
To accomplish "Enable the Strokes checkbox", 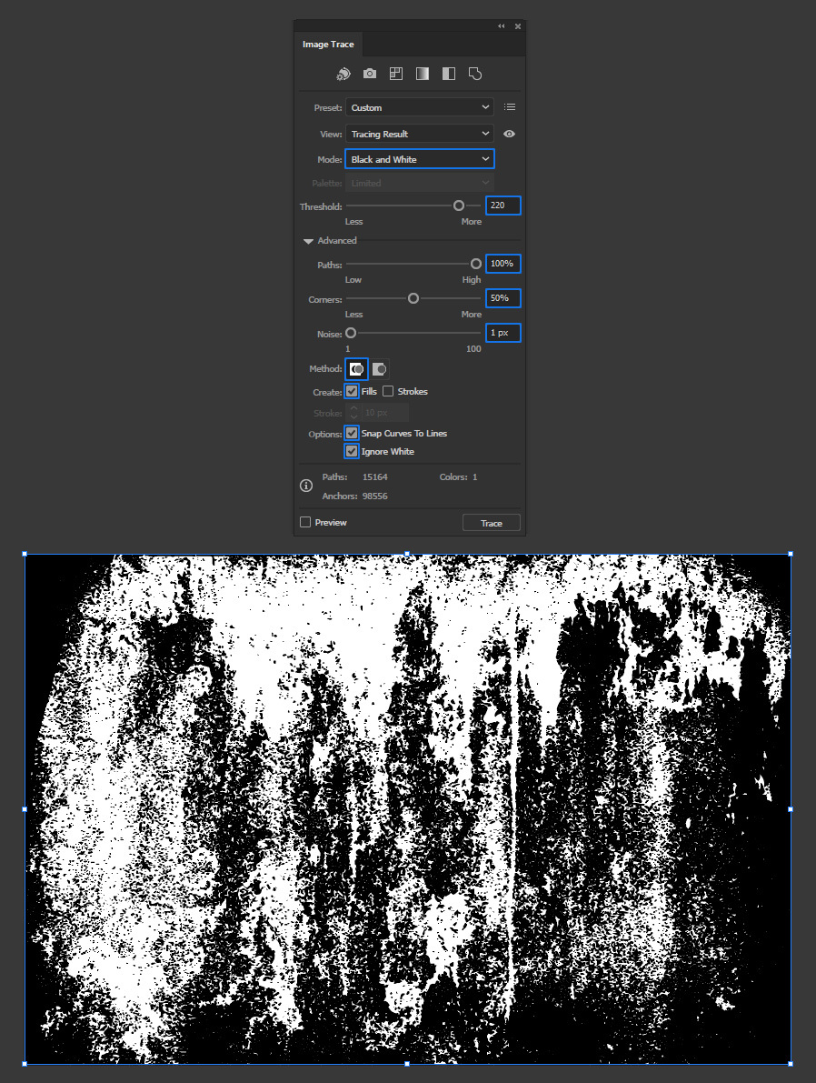I will coord(388,392).
